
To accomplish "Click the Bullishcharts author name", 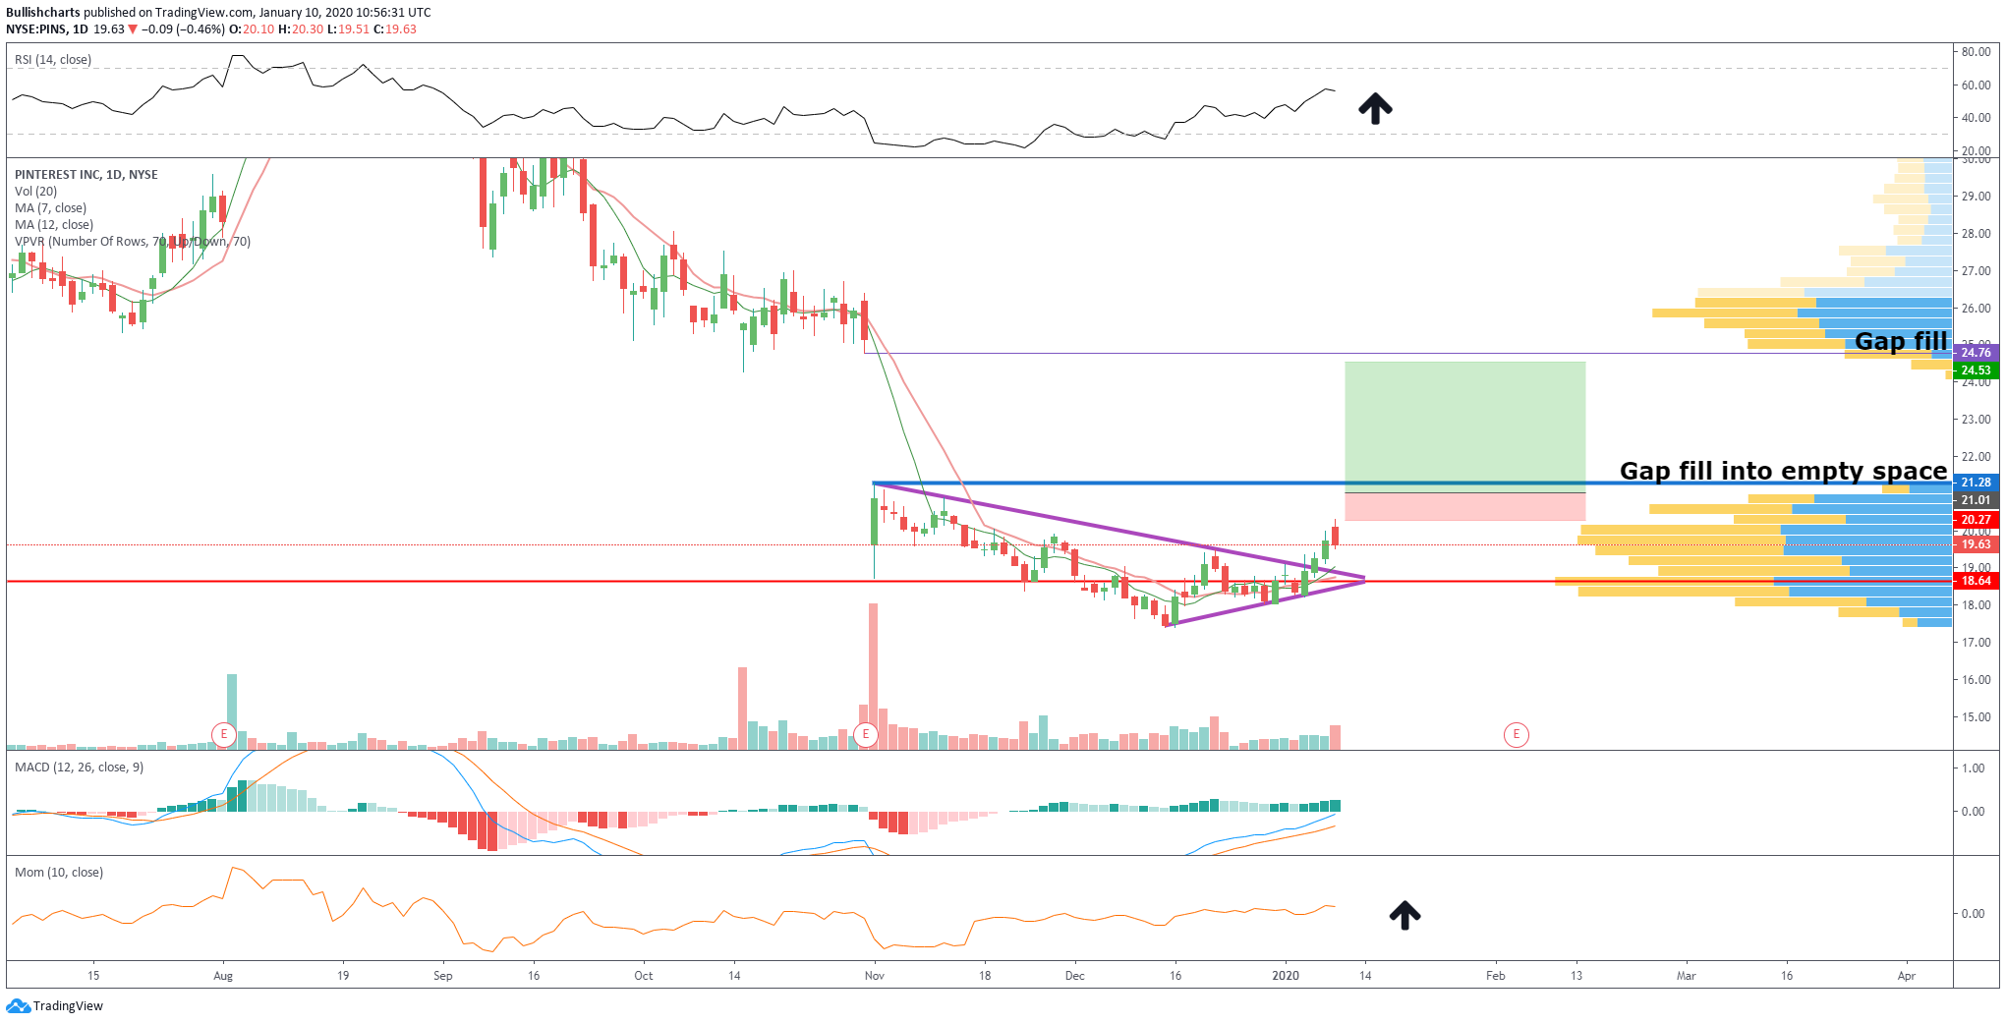I will tap(43, 13).
